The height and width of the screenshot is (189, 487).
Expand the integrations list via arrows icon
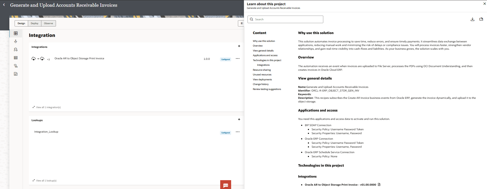34,107
